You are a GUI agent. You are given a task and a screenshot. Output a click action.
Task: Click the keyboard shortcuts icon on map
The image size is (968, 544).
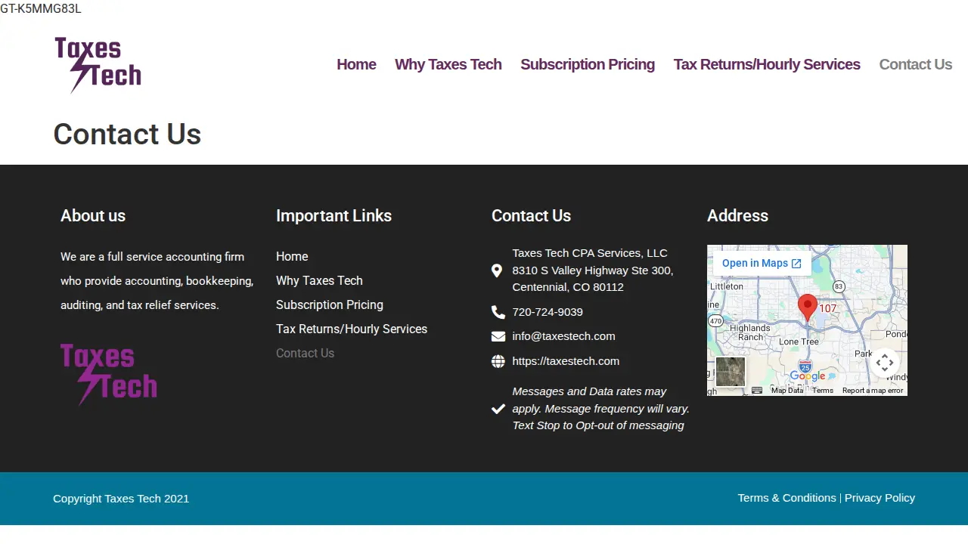tap(757, 391)
